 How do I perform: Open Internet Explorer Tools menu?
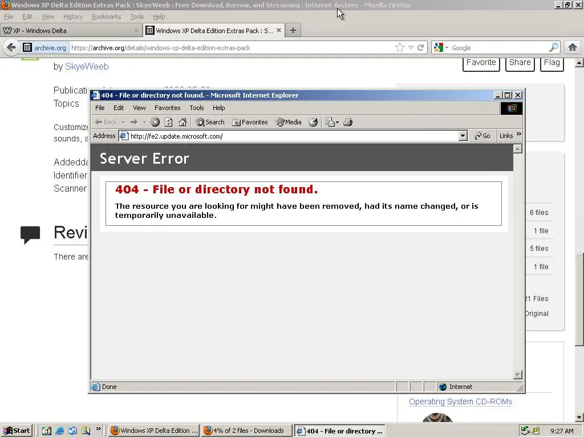pos(197,108)
